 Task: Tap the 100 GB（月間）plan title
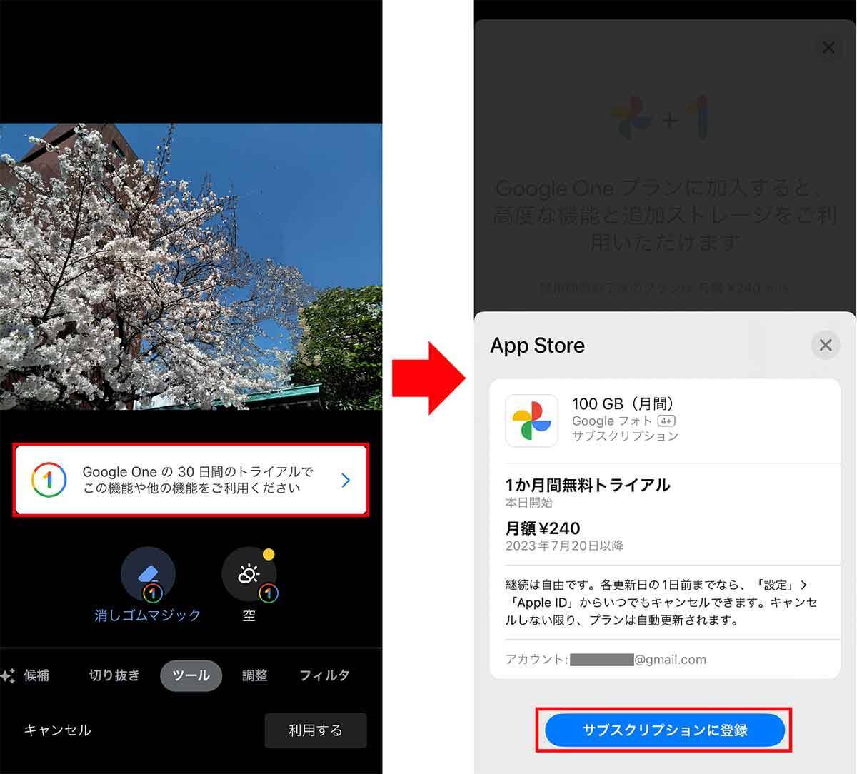(623, 403)
